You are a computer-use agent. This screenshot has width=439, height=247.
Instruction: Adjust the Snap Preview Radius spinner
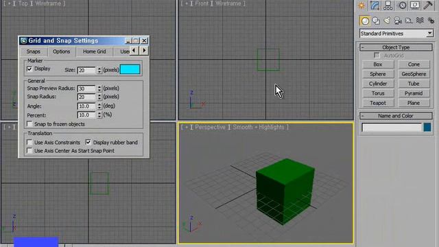click(99, 89)
